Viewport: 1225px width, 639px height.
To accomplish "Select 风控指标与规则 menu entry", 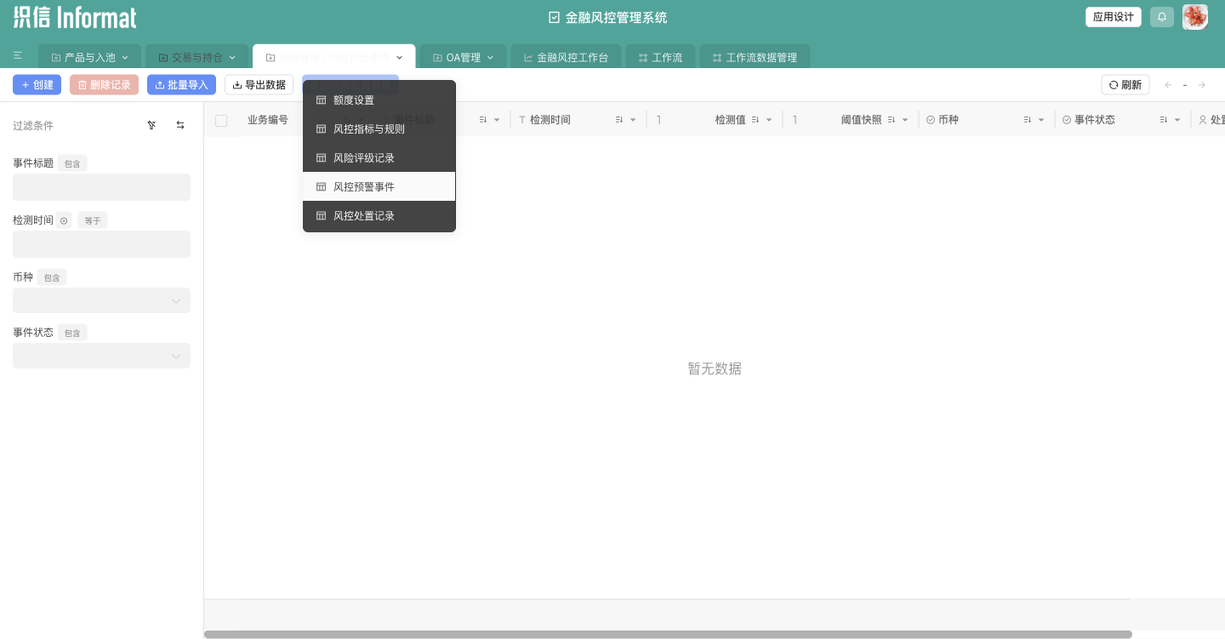I will coord(379,129).
